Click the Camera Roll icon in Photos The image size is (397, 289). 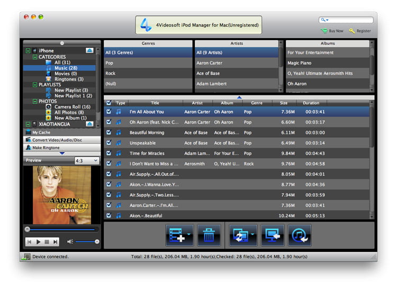48,107
